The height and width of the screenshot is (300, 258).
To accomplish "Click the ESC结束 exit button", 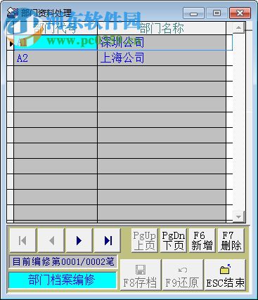I will [x=225, y=275].
